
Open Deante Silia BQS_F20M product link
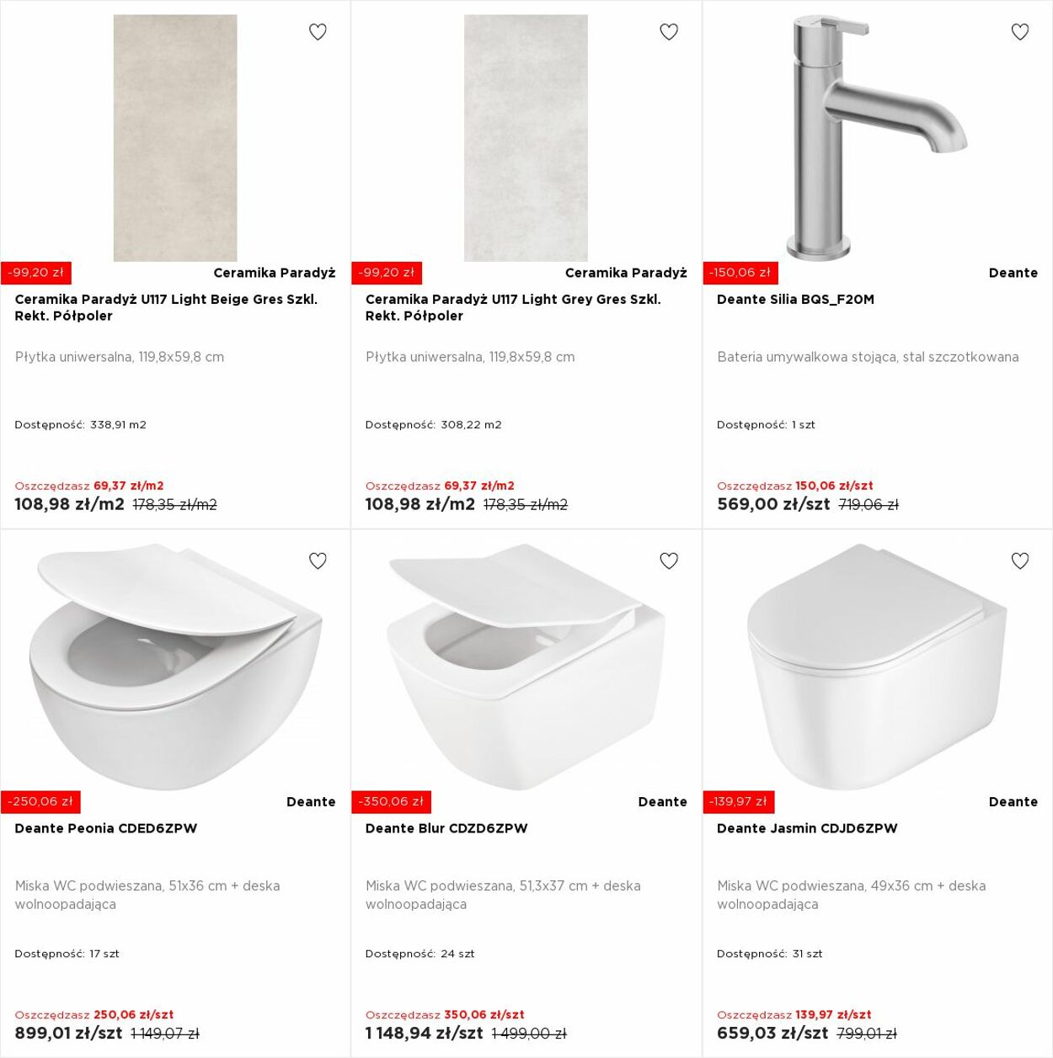tap(795, 300)
